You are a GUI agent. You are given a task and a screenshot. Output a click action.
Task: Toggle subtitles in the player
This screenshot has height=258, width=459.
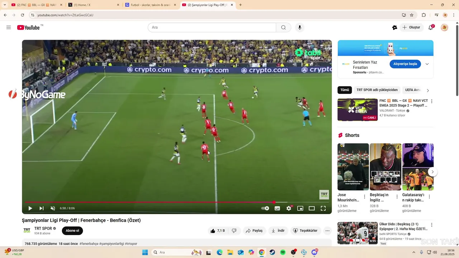[277, 208]
